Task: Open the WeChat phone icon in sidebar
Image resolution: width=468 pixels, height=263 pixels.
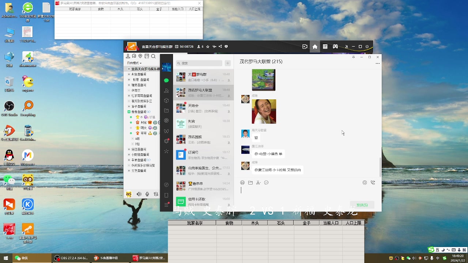Action: 166,195
